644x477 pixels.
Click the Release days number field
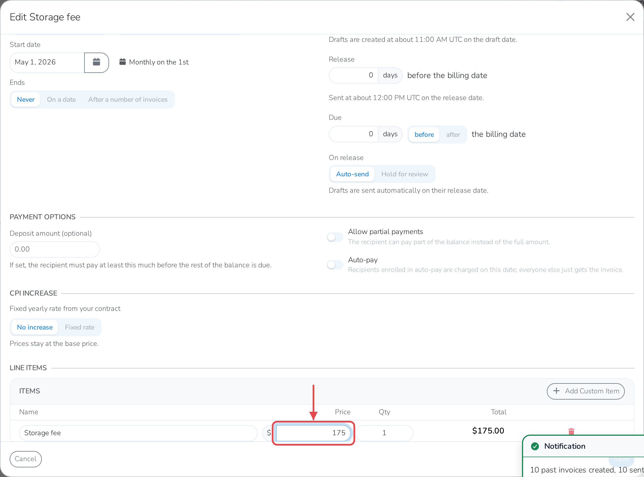tap(353, 75)
